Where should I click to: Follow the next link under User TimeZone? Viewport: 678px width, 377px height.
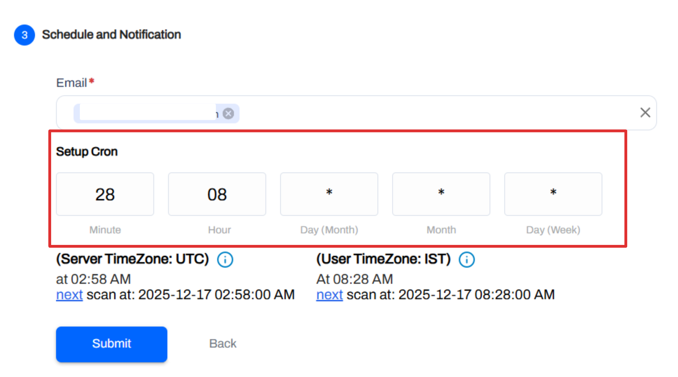click(x=330, y=295)
